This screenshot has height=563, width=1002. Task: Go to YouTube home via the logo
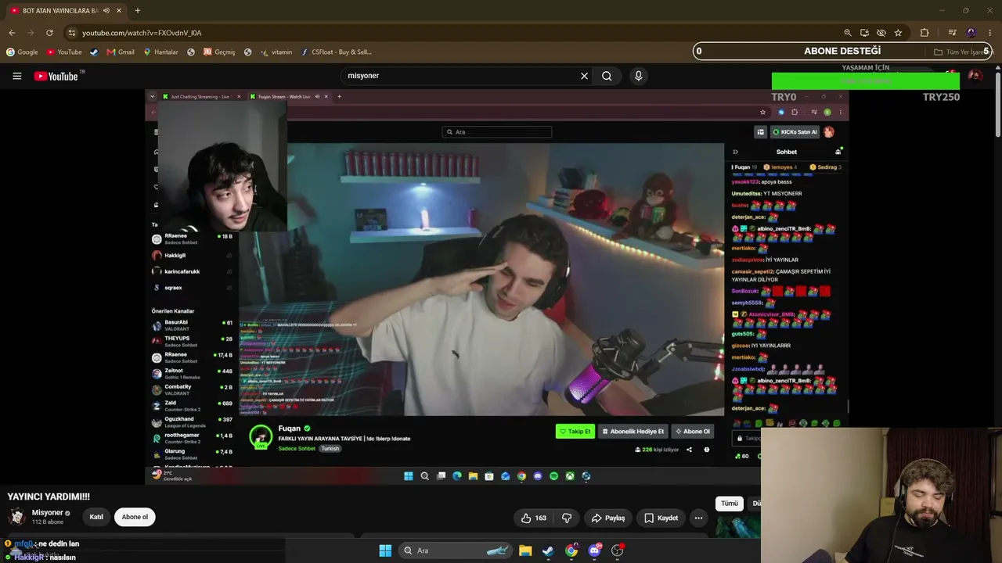click(x=57, y=76)
